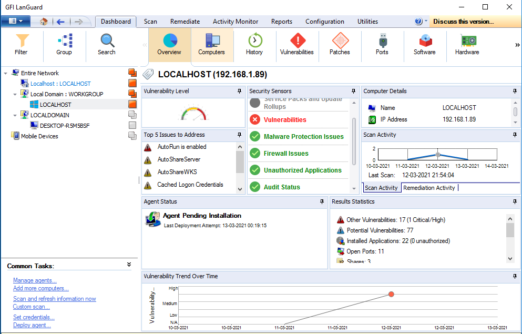Open the Utilities tab
The height and width of the screenshot is (334, 522).
[x=368, y=22]
